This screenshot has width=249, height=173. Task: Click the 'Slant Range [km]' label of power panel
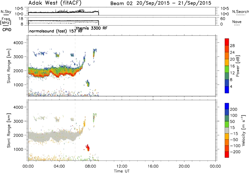pyautogui.click(x=9, y=66)
